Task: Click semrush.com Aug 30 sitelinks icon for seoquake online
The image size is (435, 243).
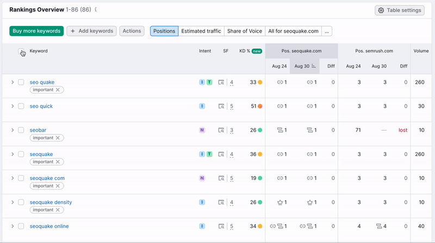Action: (379, 226)
